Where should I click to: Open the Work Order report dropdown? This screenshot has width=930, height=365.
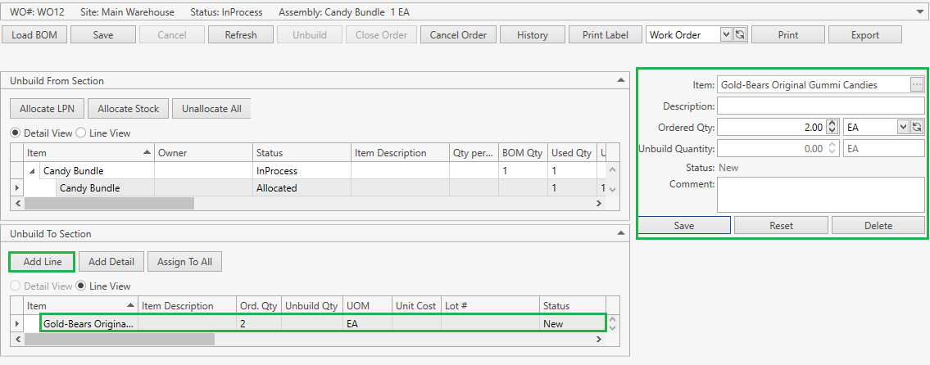click(x=725, y=34)
